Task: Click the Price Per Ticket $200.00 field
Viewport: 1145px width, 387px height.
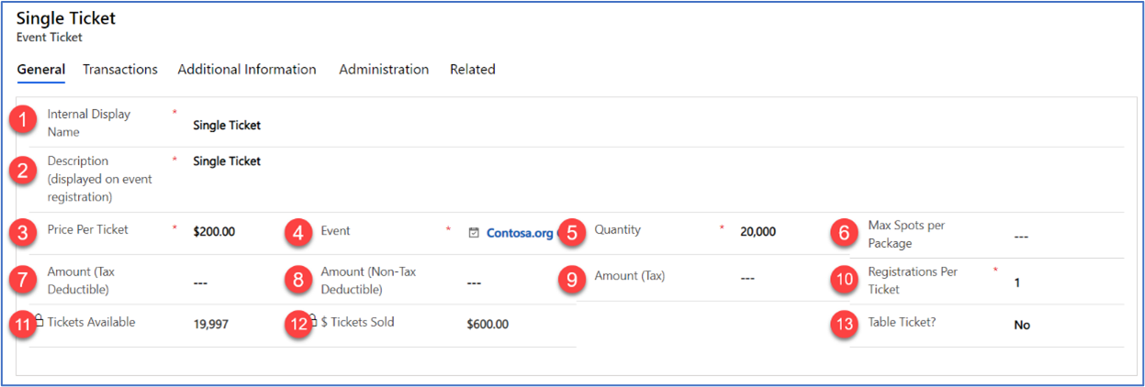Action: point(214,232)
